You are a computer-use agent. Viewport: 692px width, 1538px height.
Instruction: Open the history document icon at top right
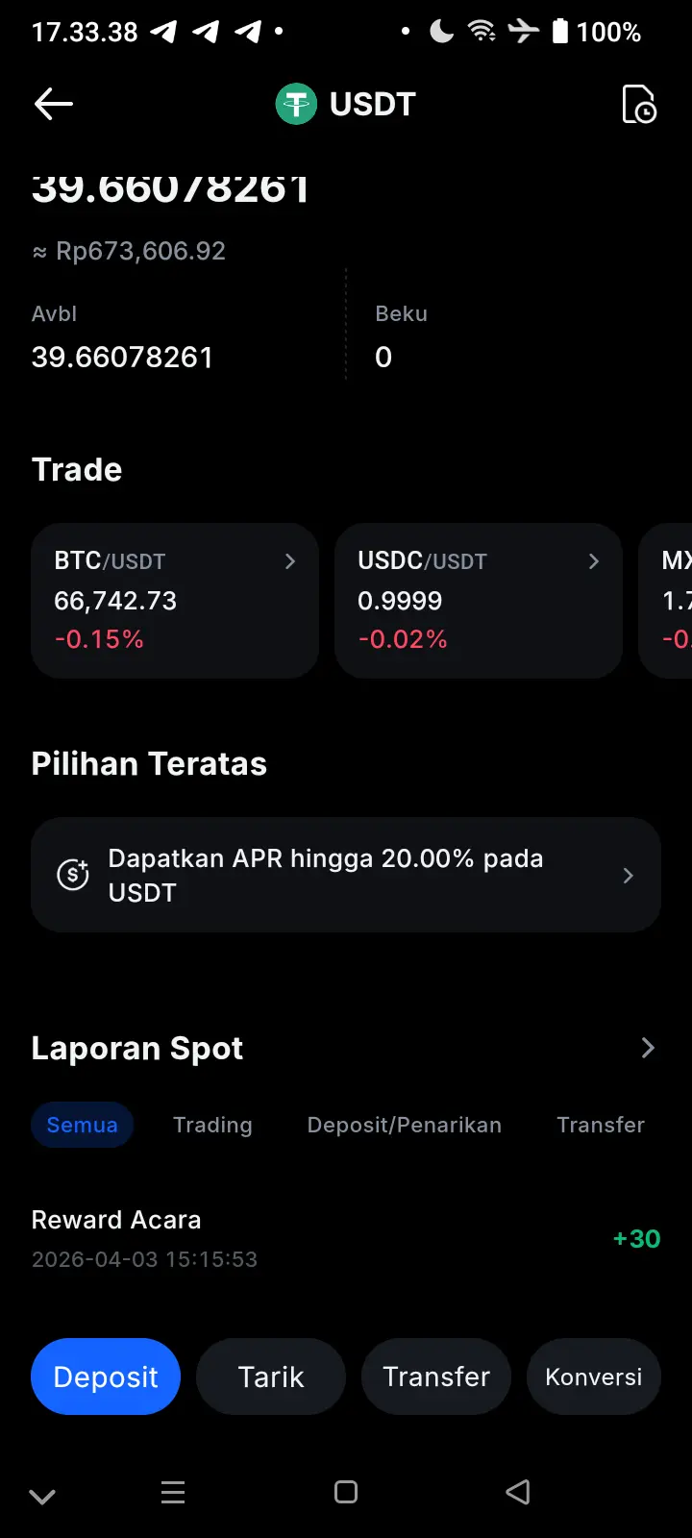click(639, 104)
